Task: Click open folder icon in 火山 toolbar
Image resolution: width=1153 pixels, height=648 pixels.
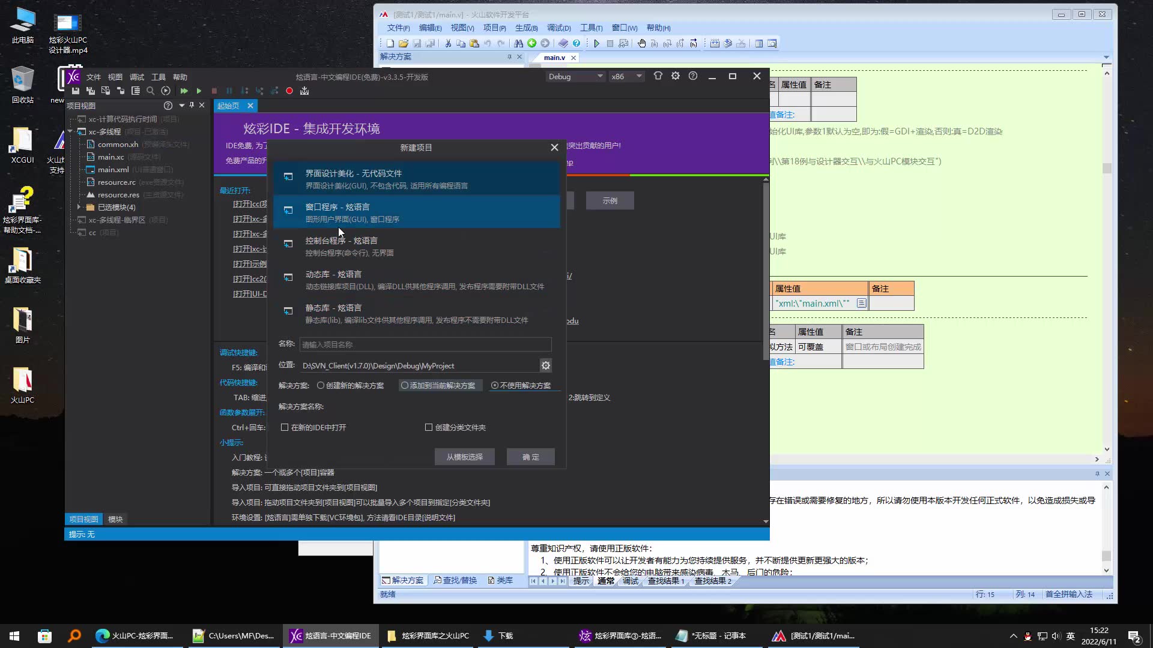Action: (404, 43)
